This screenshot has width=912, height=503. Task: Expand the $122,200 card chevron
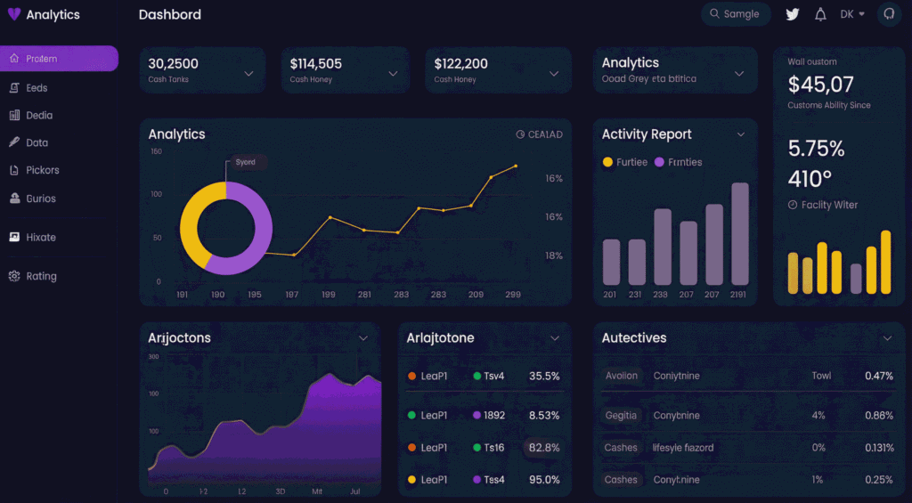click(x=554, y=74)
